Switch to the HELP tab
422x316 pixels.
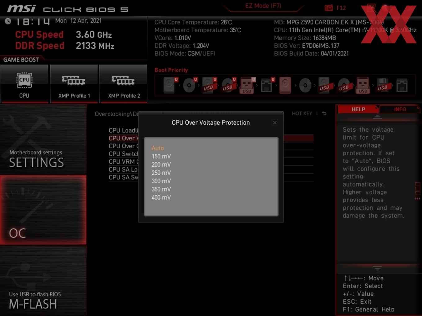tap(358, 109)
